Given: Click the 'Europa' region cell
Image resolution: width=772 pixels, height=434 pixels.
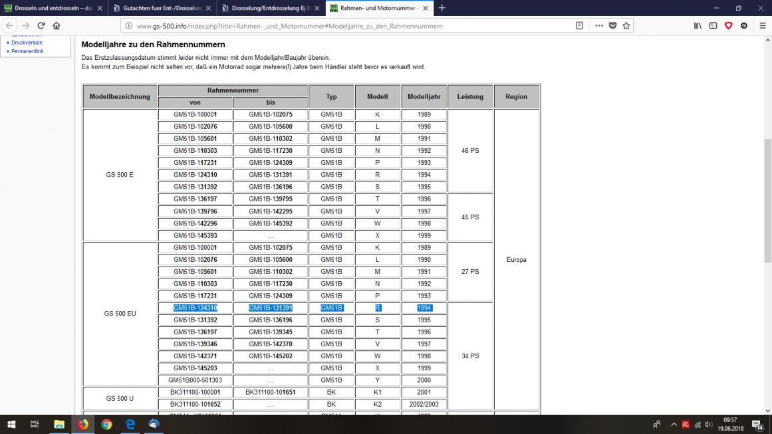Looking at the screenshot, I should pos(516,259).
